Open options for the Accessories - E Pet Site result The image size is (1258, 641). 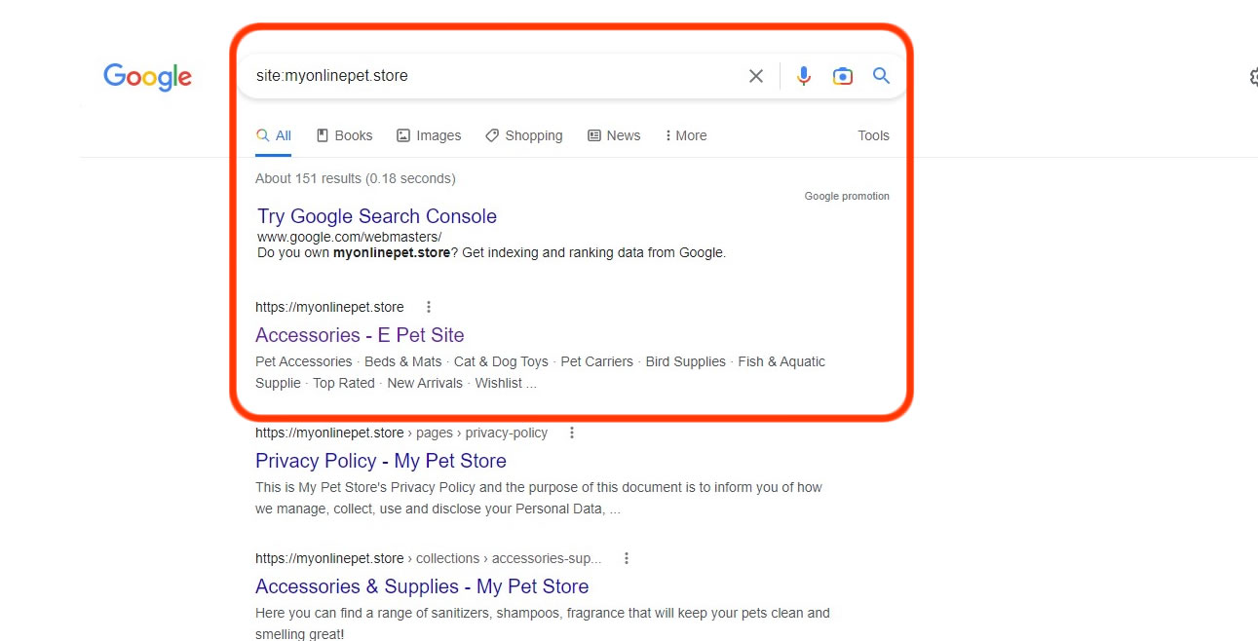428,307
